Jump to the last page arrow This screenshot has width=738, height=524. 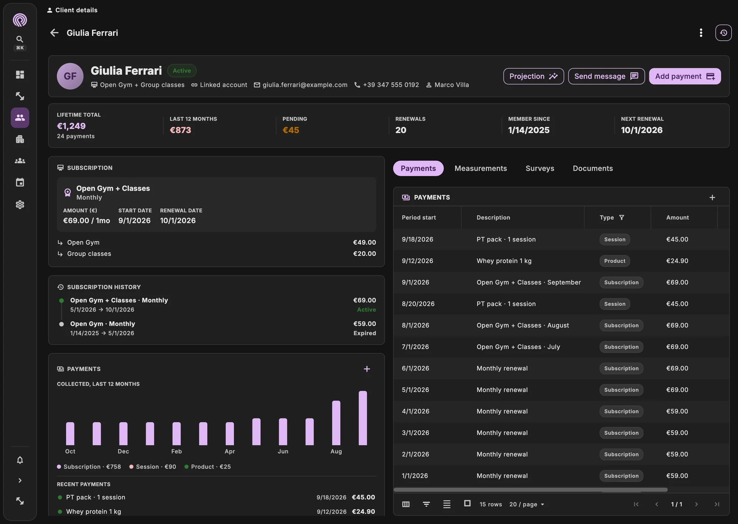point(717,504)
